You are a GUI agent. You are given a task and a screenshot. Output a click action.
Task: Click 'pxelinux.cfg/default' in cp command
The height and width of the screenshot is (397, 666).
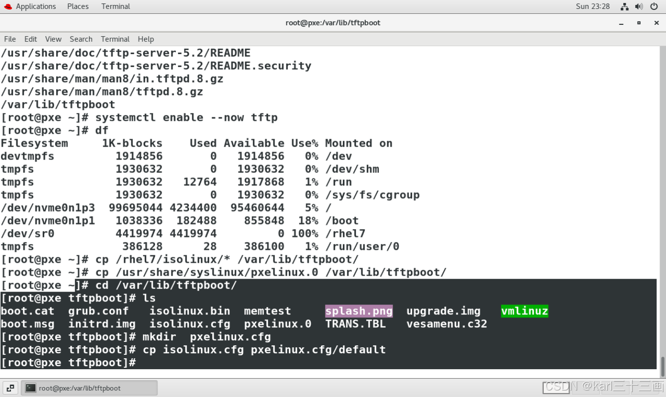pos(318,350)
